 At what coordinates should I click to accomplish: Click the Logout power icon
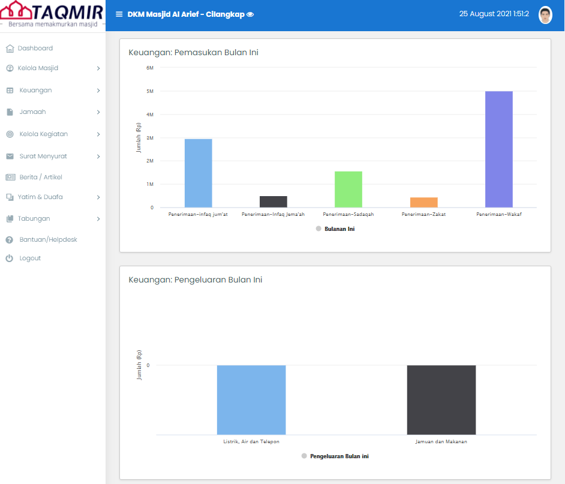tap(10, 258)
